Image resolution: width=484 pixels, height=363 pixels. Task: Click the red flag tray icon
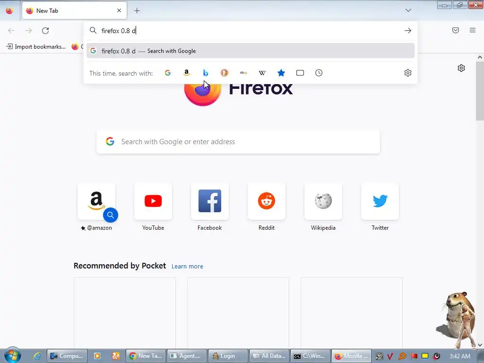(414, 356)
